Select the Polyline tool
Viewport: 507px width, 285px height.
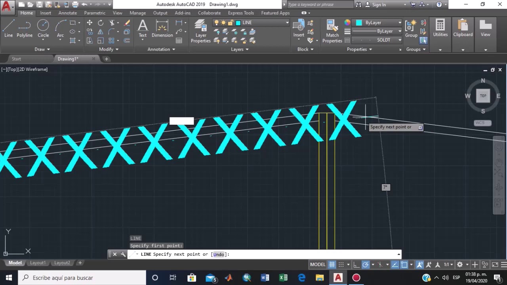25,28
